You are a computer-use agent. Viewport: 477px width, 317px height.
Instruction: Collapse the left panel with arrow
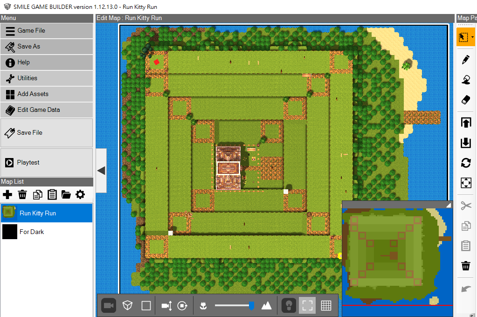101,171
